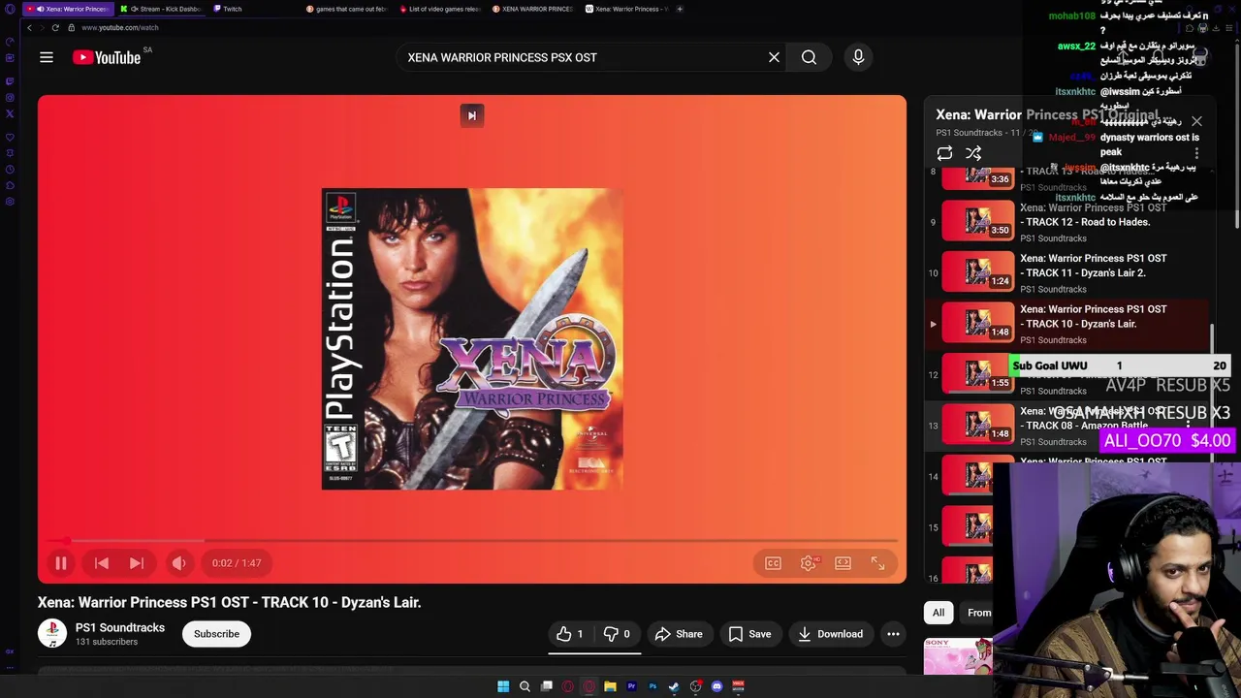Like the video with thumbs up
Viewport: 1241px width, 698px height.
tap(570, 634)
